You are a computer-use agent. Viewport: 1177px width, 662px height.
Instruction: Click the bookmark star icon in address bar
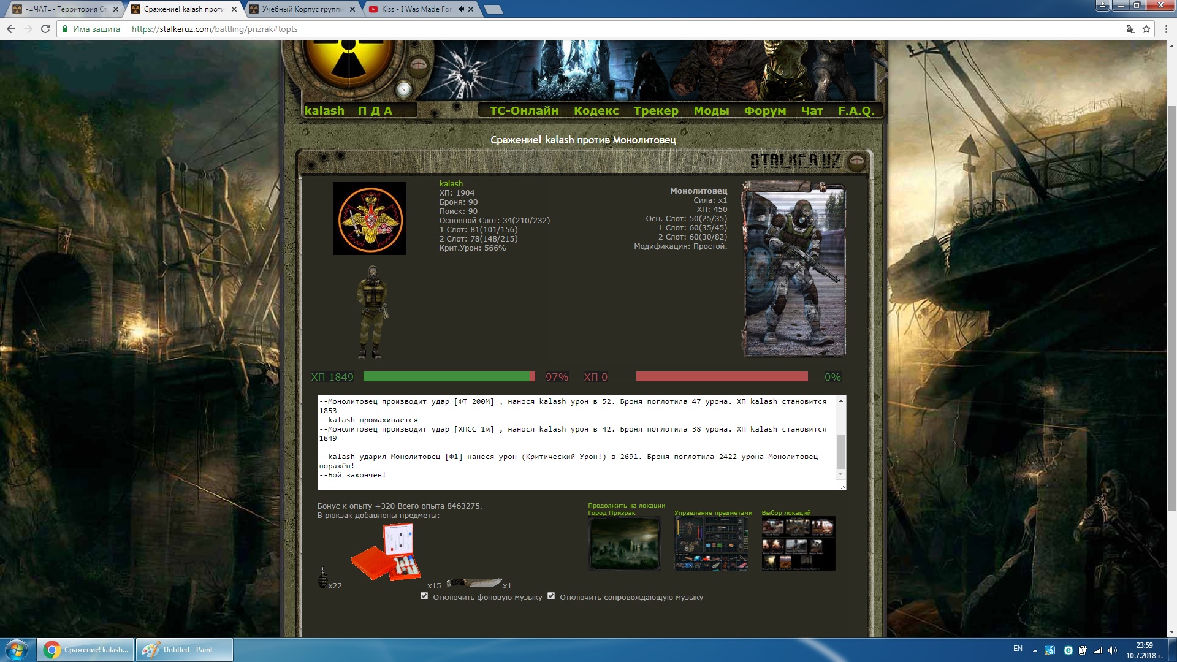(x=1146, y=29)
